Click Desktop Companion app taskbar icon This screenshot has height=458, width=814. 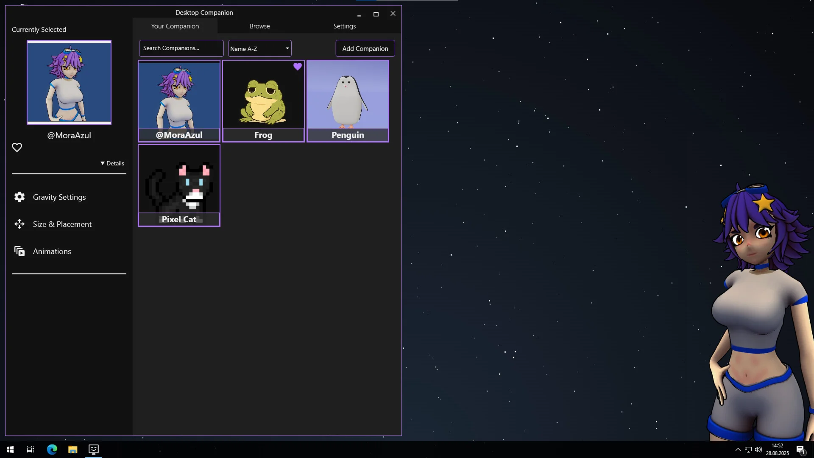pos(94,450)
